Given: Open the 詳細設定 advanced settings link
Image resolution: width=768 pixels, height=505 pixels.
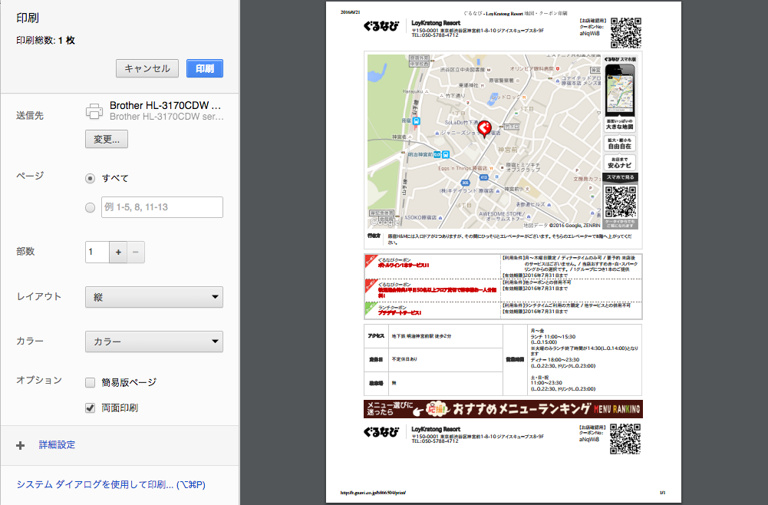Looking at the screenshot, I should (57, 444).
